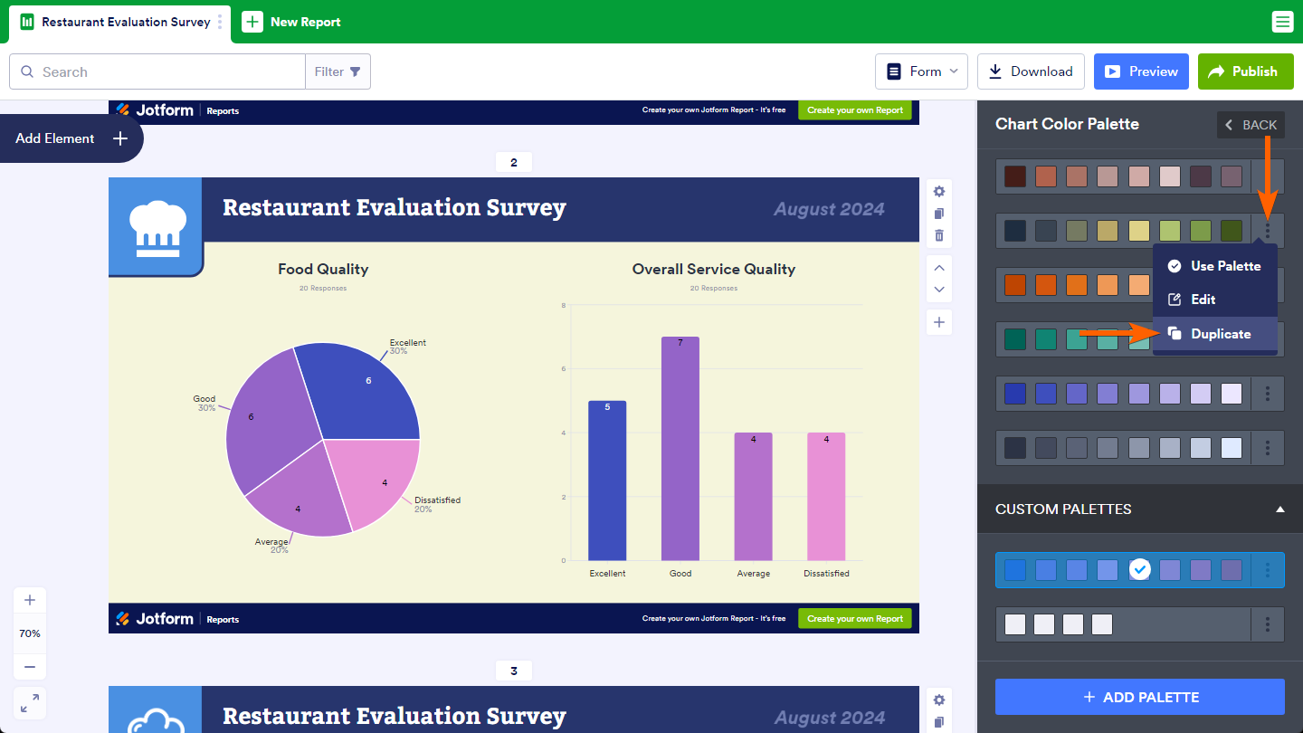The width and height of the screenshot is (1303, 733).
Task: Click the Good bar in the bar chart
Action: (x=680, y=449)
